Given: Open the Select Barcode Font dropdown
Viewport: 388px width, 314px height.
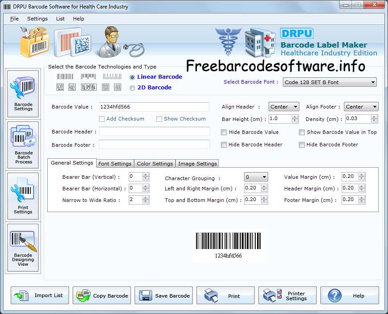Looking at the screenshot, I should pos(330,82).
